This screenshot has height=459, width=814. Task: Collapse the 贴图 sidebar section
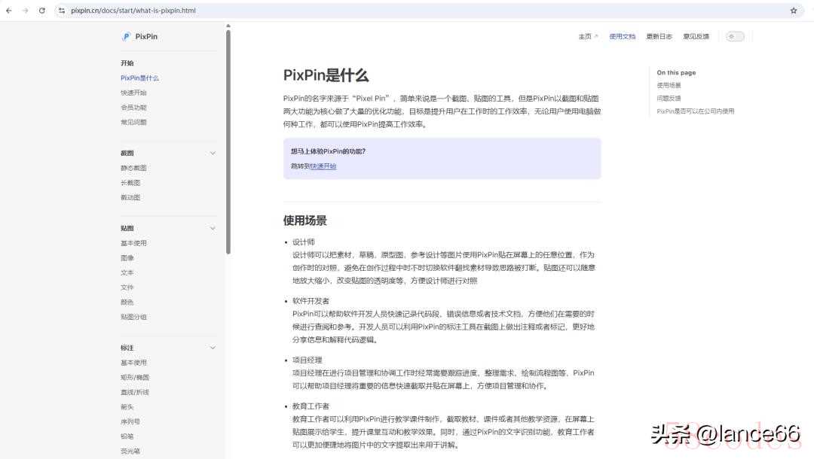[213, 228]
